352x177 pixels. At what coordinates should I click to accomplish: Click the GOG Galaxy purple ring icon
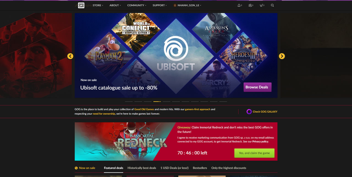249,112
